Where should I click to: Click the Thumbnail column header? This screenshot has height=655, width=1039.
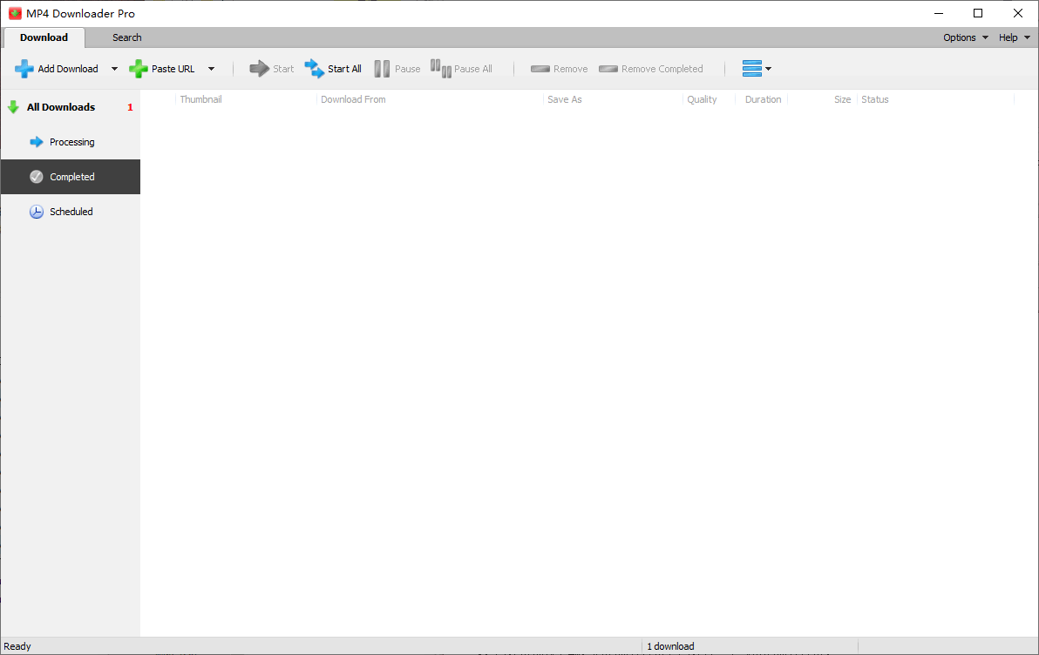coord(200,99)
